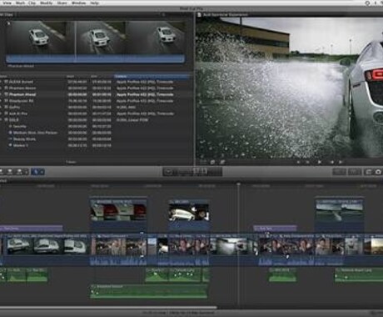Open the View menu
This screenshot has width=383, height=317.
click(7, 3)
